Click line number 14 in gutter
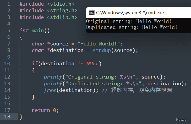Screen dimensions: 191x124 pyautogui.click(x=7, y=90)
